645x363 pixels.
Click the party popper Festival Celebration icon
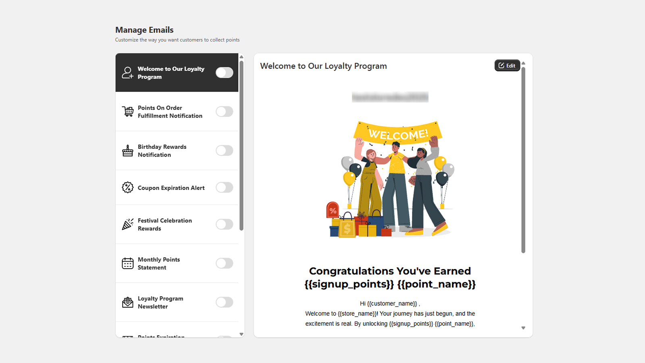click(x=128, y=224)
